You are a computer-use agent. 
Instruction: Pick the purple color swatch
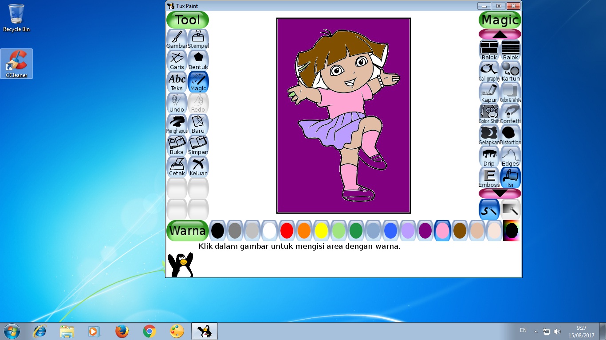pos(425,231)
